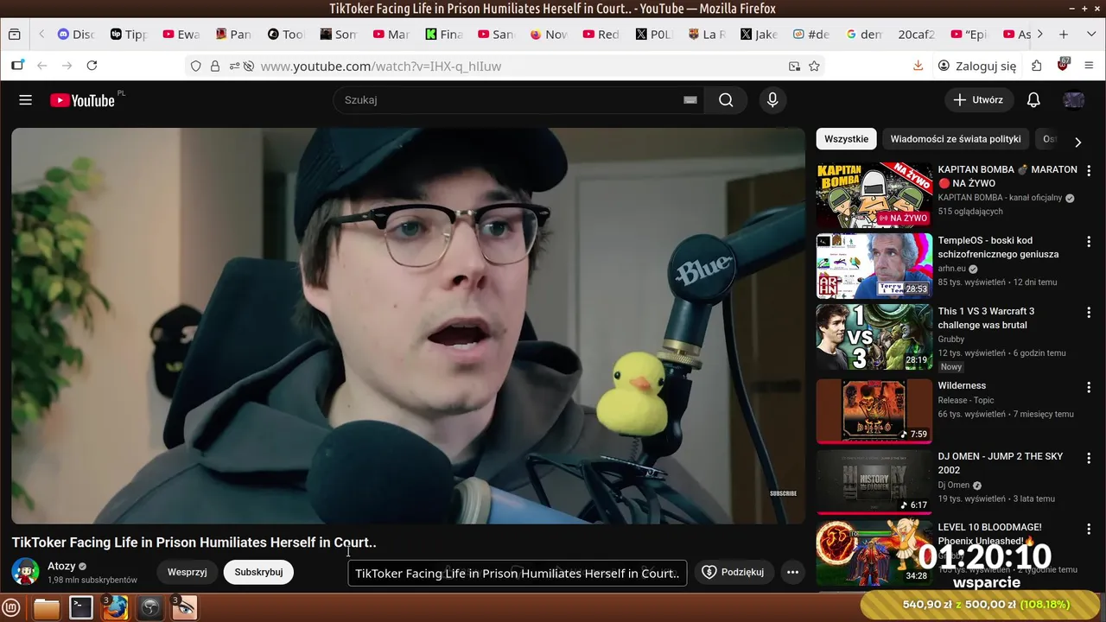Switch to the Discord browser tab
Viewport: 1106px width, 622px height.
point(76,35)
